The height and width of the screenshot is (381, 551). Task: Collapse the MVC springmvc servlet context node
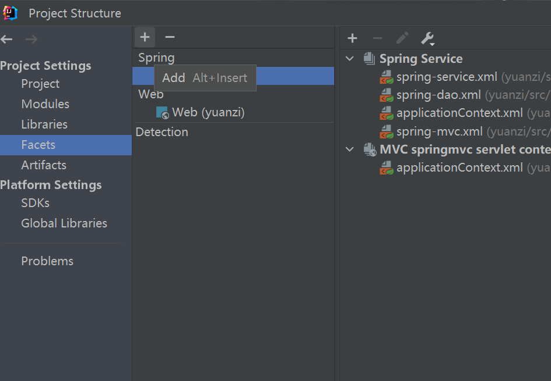(350, 149)
